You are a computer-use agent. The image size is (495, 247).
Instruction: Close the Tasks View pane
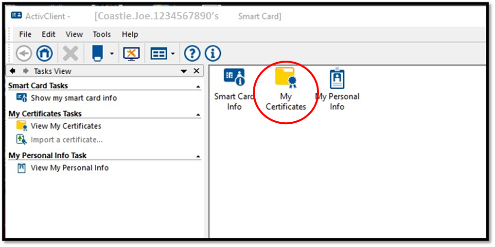pos(196,71)
